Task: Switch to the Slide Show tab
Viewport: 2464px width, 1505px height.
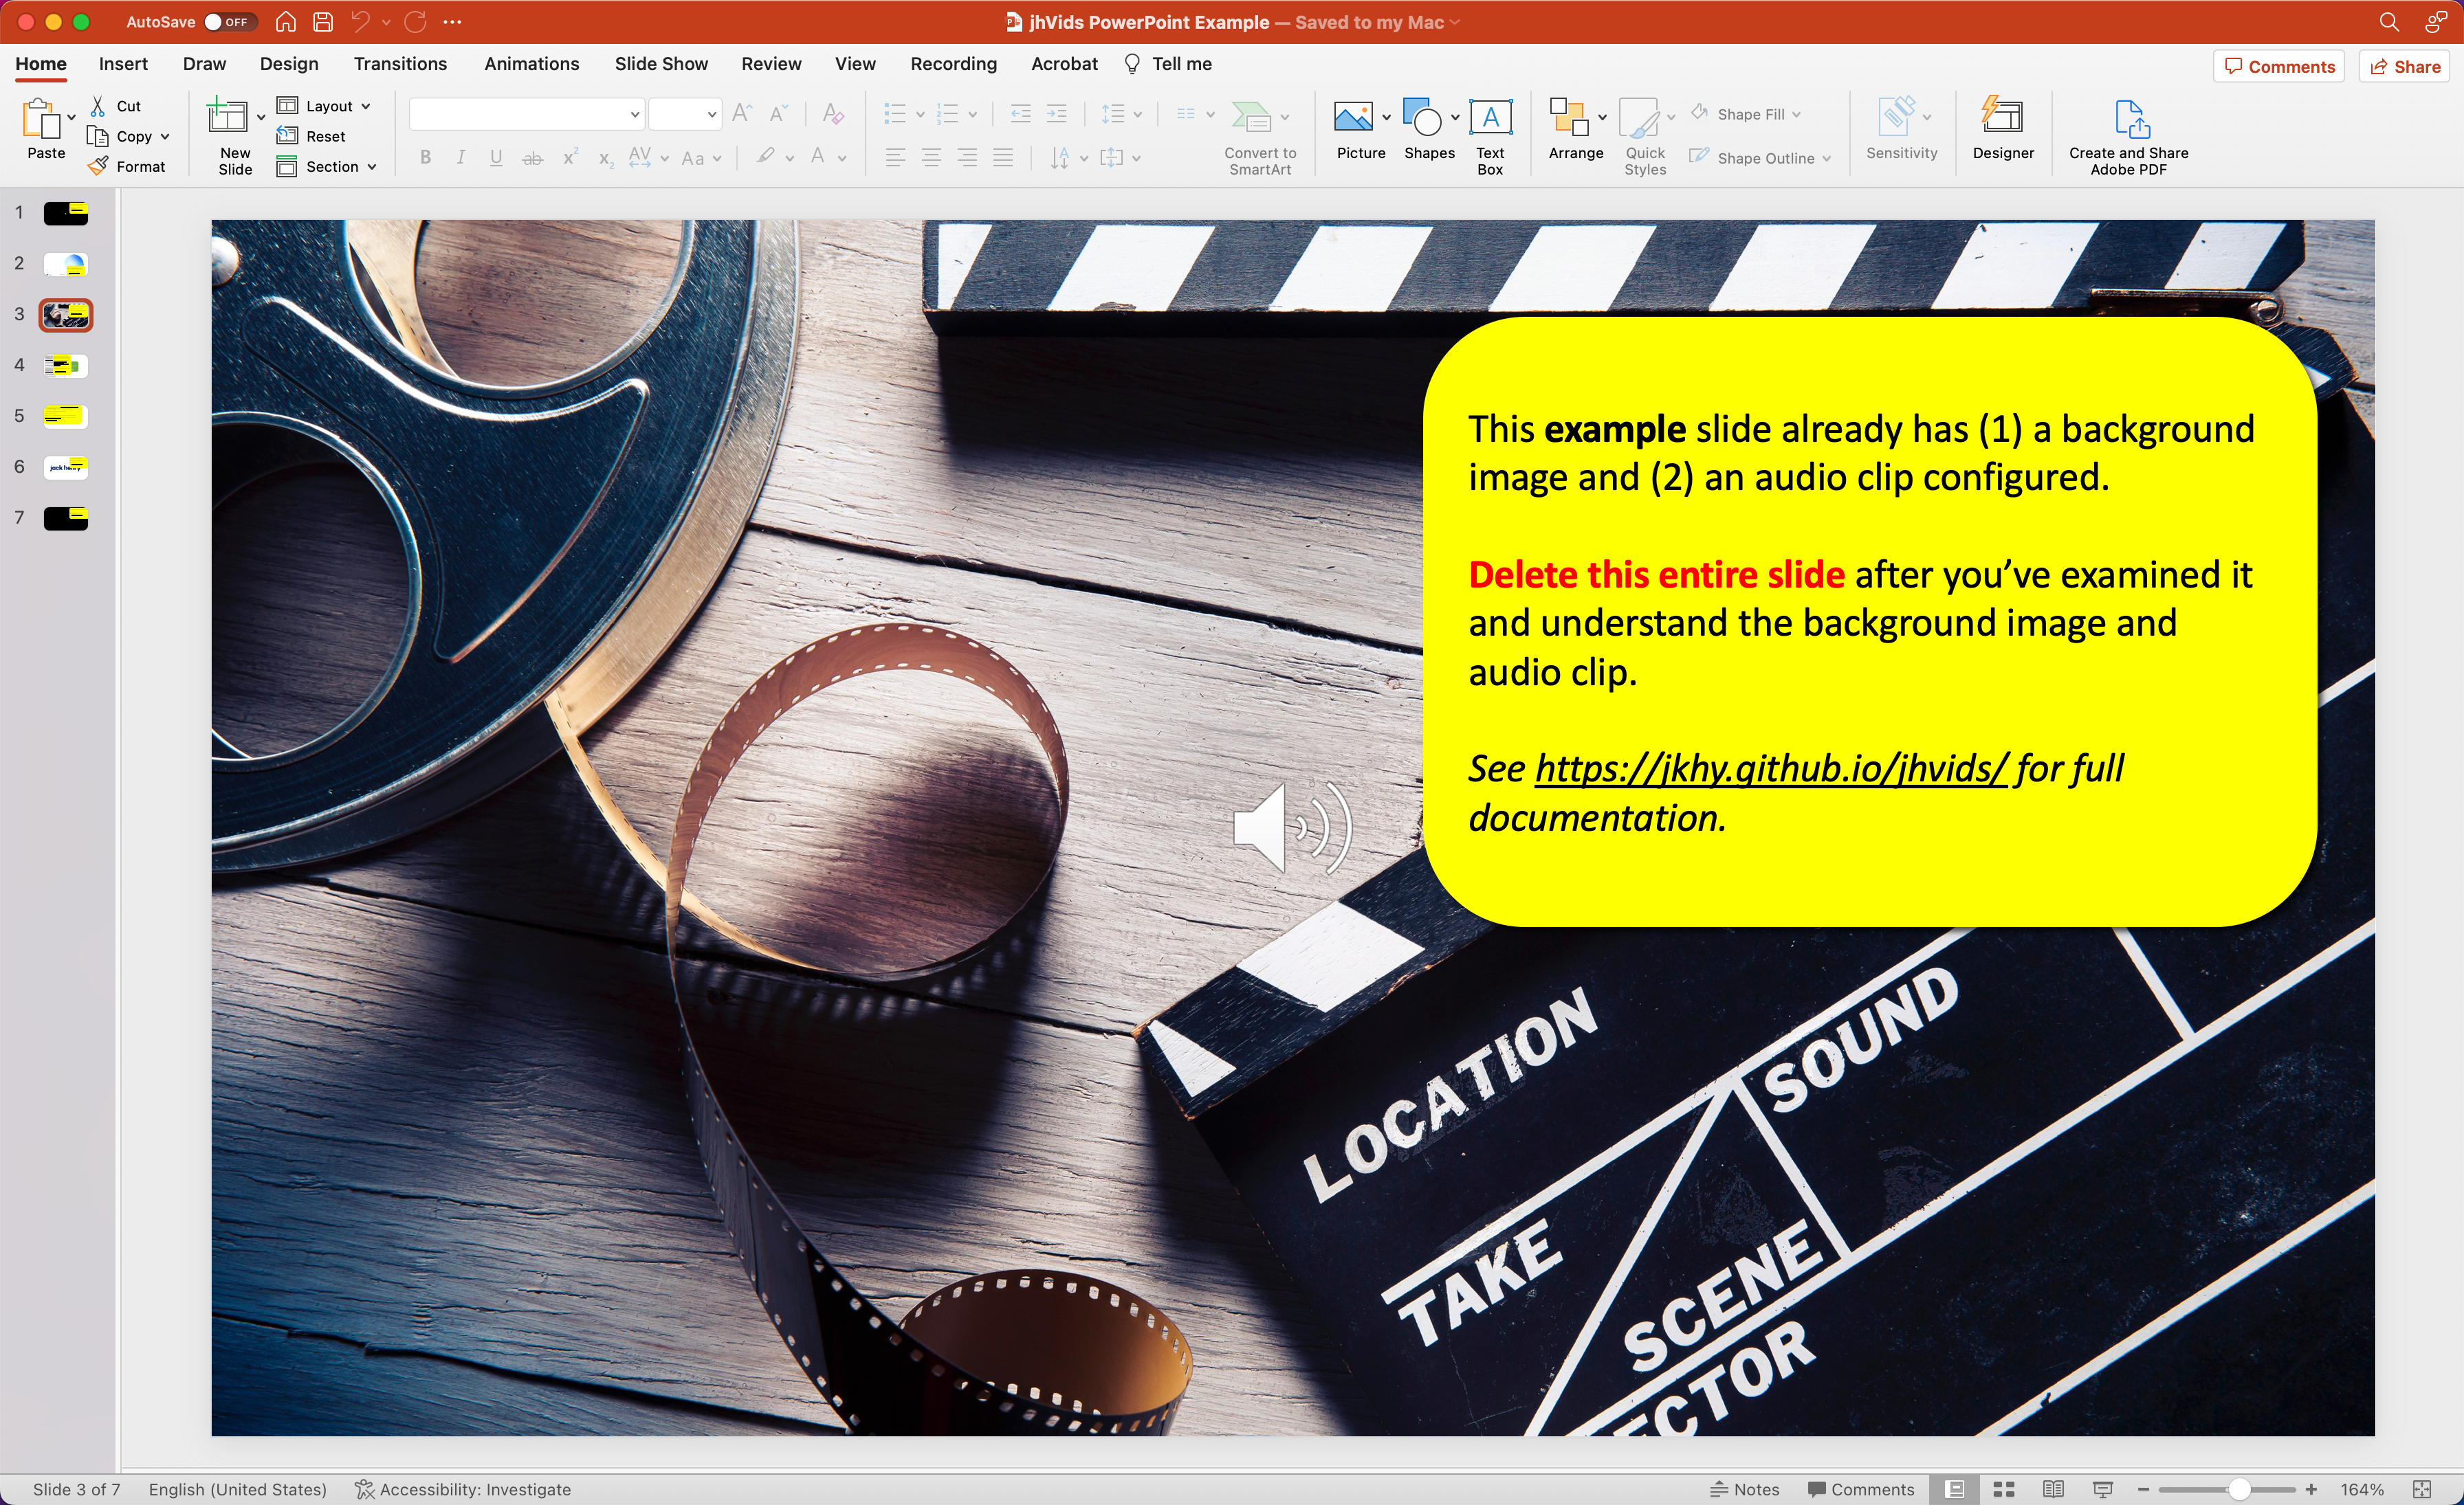Action: [x=661, y=64]
